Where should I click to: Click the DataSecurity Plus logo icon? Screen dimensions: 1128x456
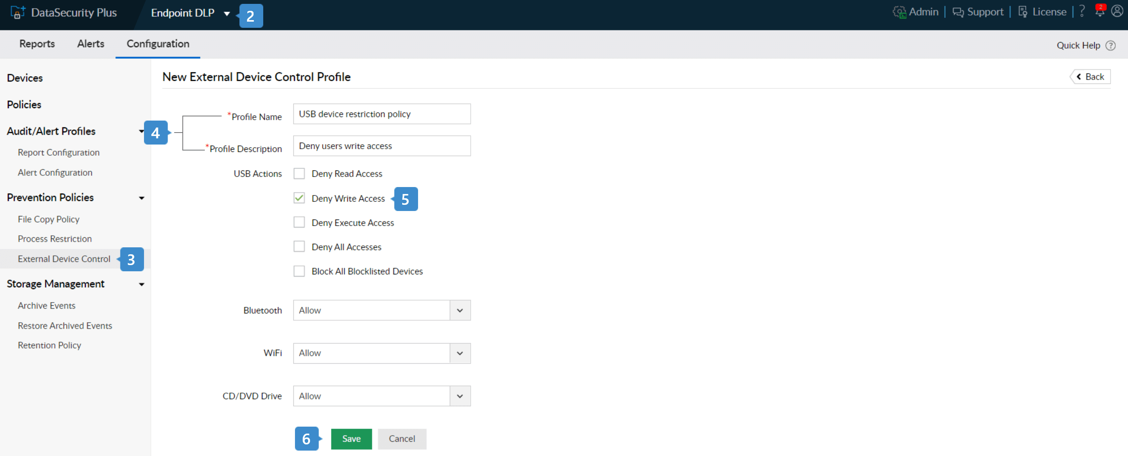(x=17, y=12)
